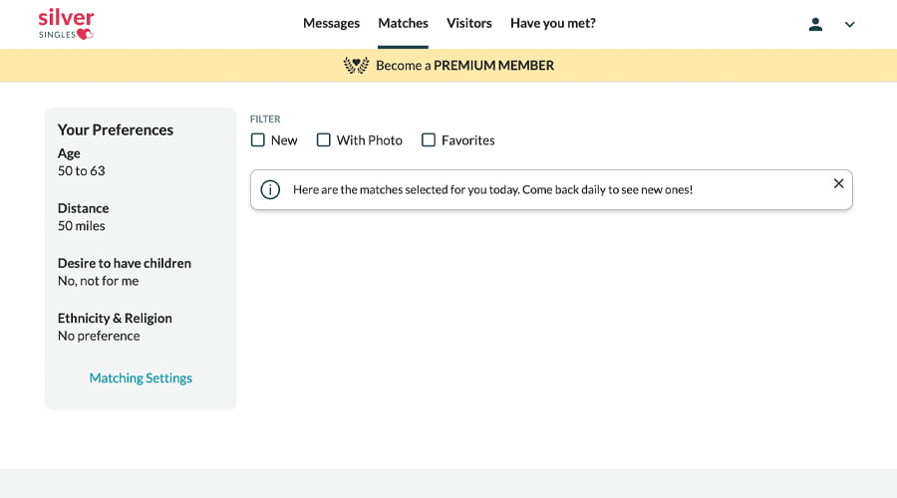
Task: Click the FILTER label
Action: 265,119
